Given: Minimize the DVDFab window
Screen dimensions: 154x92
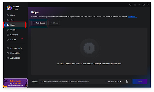Looking at the screenshot, I should point(139,5).
